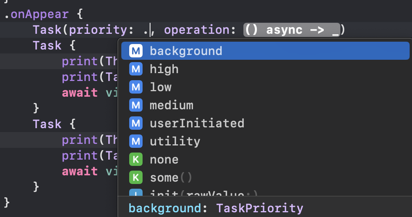Click 'TaskPriority' type in completion footer
Image resolution: width=412 pixels, height=217 pixels.
[x=260, y=208]
